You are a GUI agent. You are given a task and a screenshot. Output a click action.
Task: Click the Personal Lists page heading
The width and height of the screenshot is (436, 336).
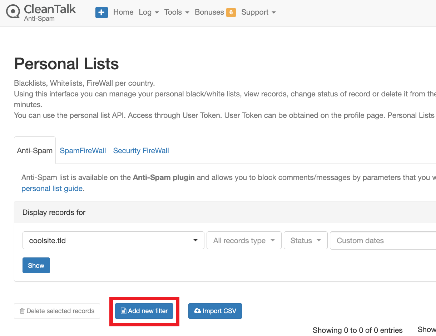point(66,64)
